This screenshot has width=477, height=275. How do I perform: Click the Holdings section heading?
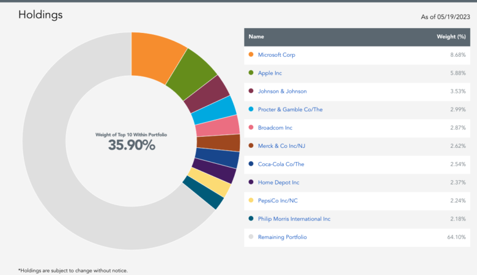pos(40,15)
